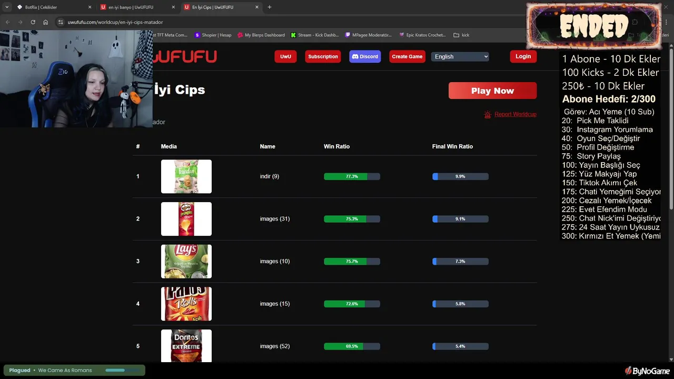Close the En İyi Cips tab
This screenshot has width=674, height=379.
click(257, 7)
